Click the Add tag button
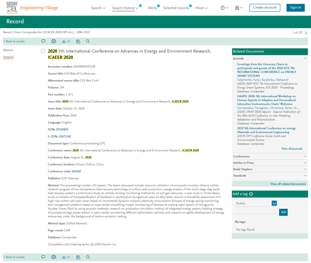 tap(283, 212)
